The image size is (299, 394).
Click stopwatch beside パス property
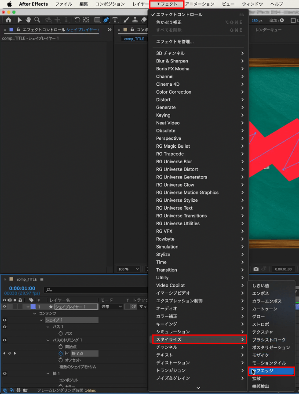60,333
